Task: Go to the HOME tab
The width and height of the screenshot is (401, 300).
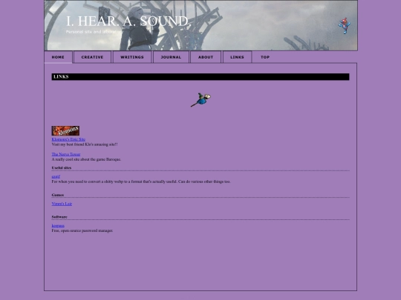Action: click(58, 57)
